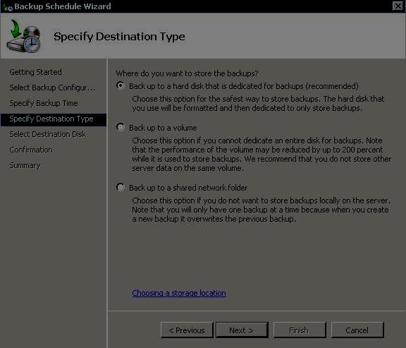Viewport: 406px width, 348px height.
Task: Choose the Back up to a volume option
Action: (x=120, y=127)
